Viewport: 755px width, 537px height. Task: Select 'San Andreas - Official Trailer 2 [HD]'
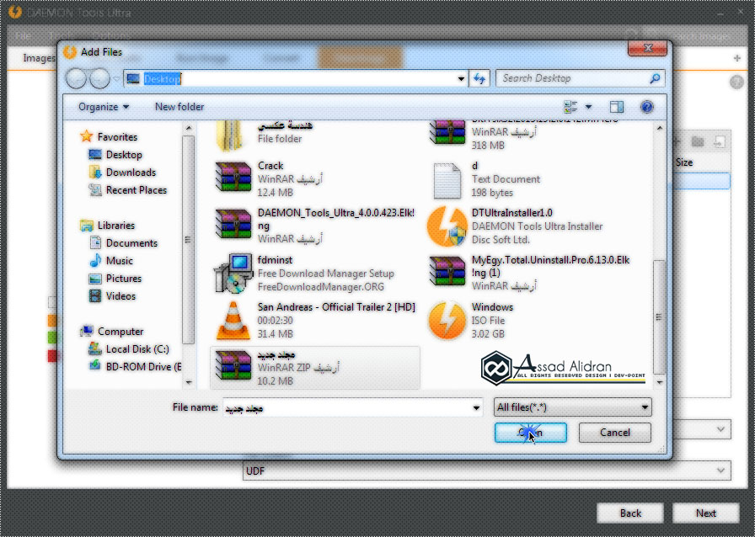point(336,307)
